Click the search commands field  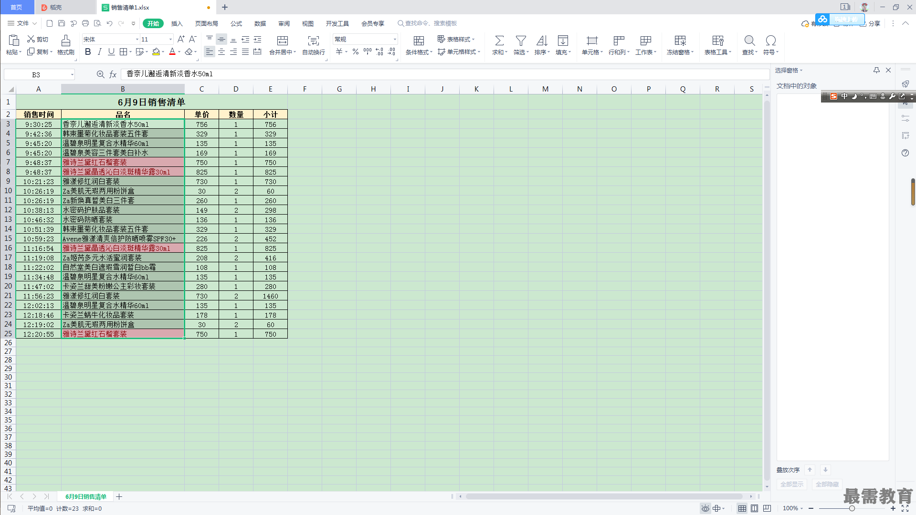click(x=428, y=23)
